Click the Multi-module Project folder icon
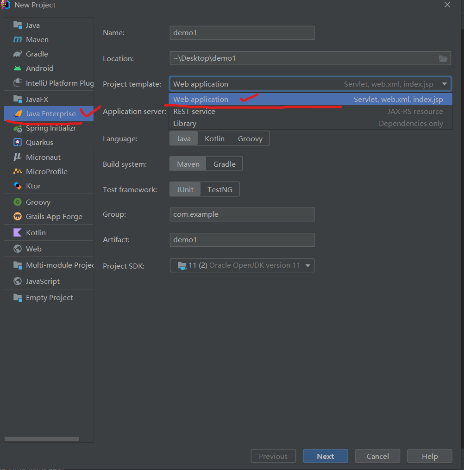This screenshot has width=464, height=470. point(18,265)
